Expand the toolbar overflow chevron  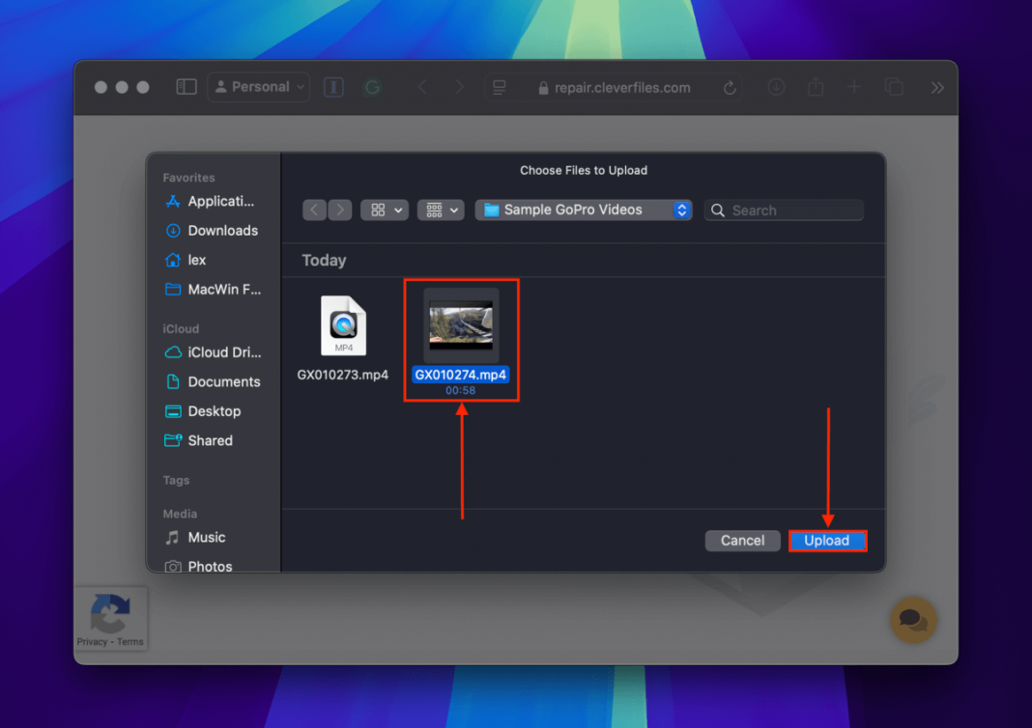click(936, 87)
